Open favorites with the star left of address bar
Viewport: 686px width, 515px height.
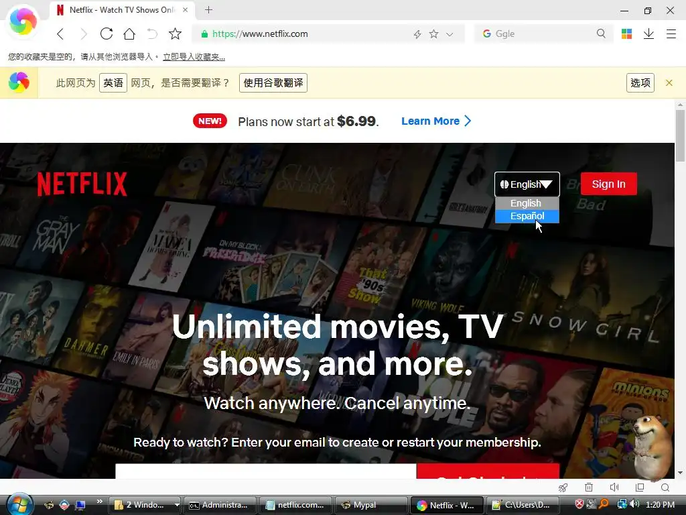point(175,34)
